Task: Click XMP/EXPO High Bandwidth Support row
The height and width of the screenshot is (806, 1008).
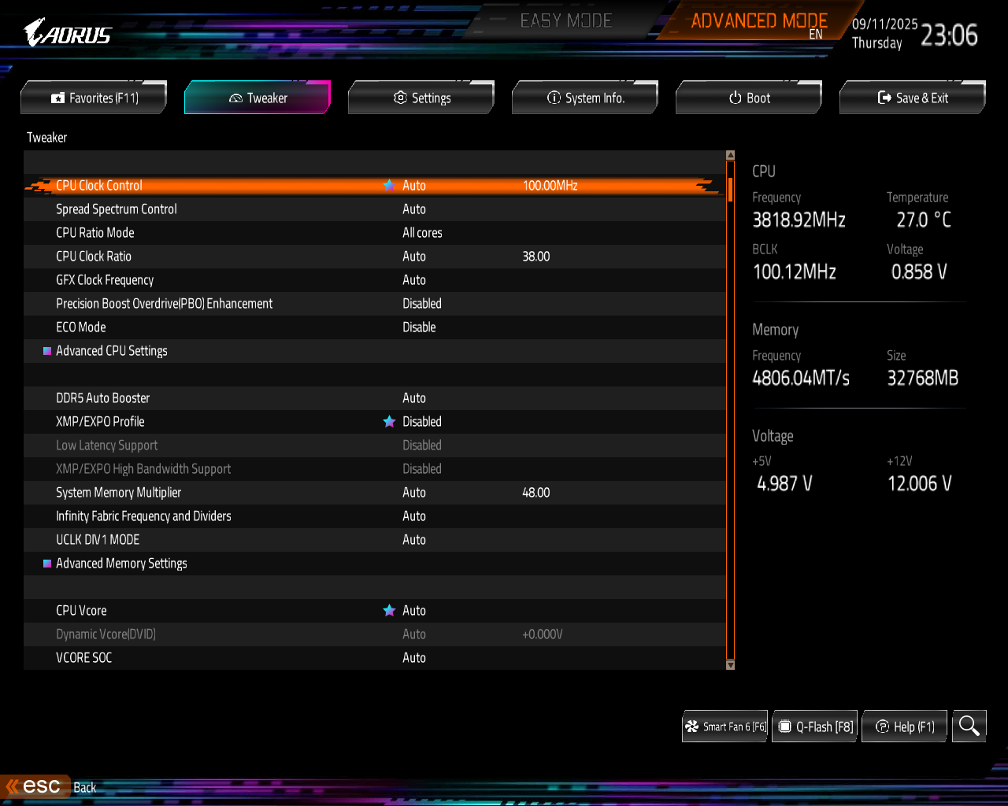Action: pyautogui.click(x=375, y=469)
